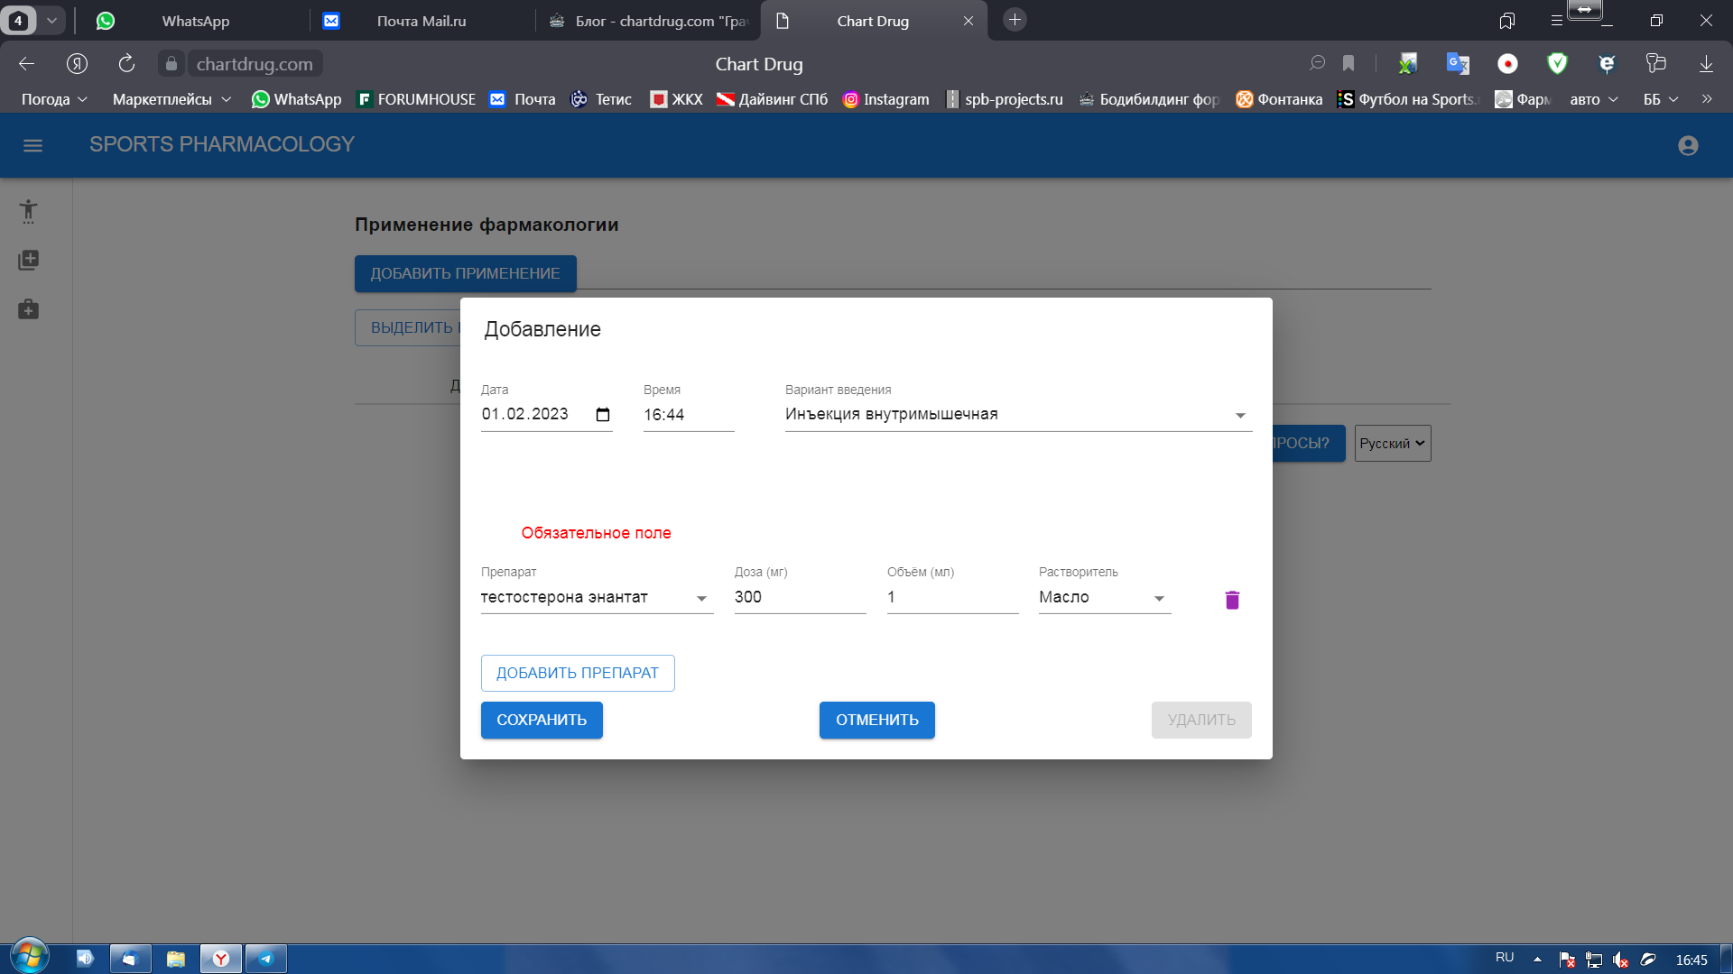This screenshot has width=1733, height=974.
Task: Open Telegram from the Windows taskbar
Action: click(265, 959)
